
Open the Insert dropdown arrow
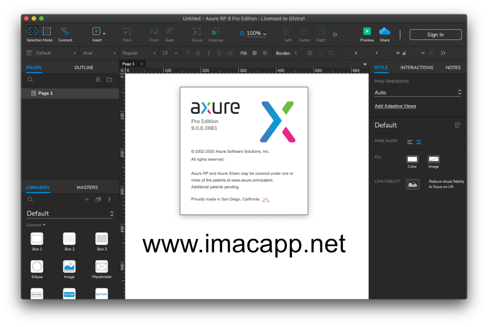click(x=104, y=34)
